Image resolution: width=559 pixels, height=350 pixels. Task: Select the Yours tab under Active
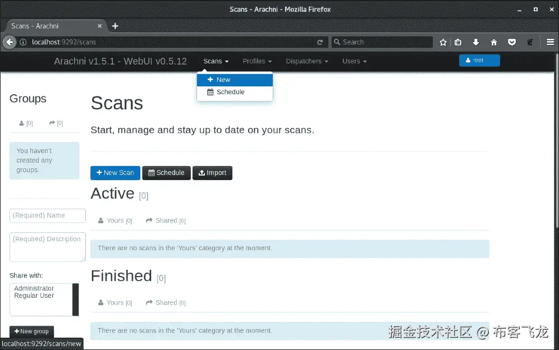coord(115,220)
